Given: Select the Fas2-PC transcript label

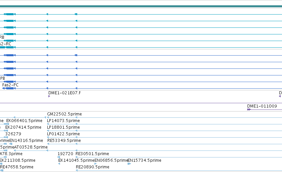Looking at the screenshot, I should [x=10, y=85].
